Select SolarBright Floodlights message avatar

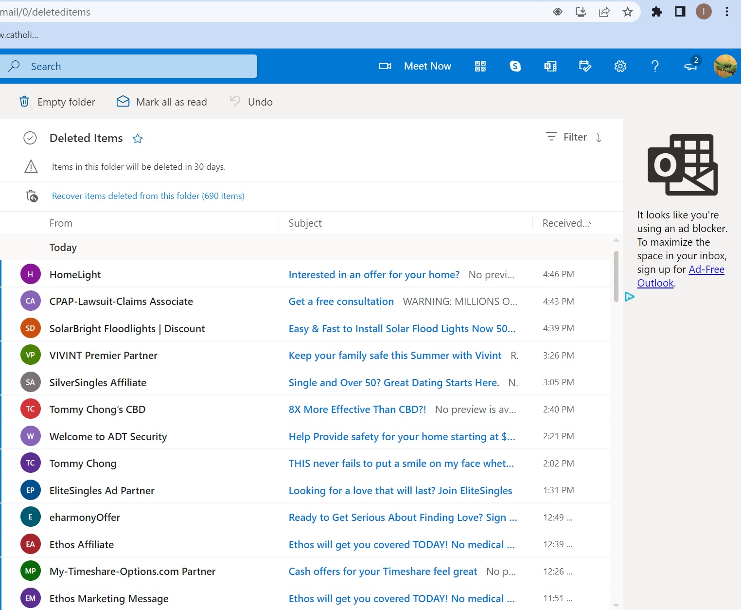point(30,328)
